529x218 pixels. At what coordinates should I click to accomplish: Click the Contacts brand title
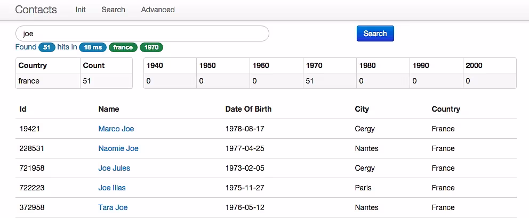[x=36, y=10]
